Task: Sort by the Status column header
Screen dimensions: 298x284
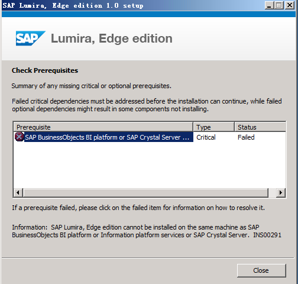Action: [260, 127]
